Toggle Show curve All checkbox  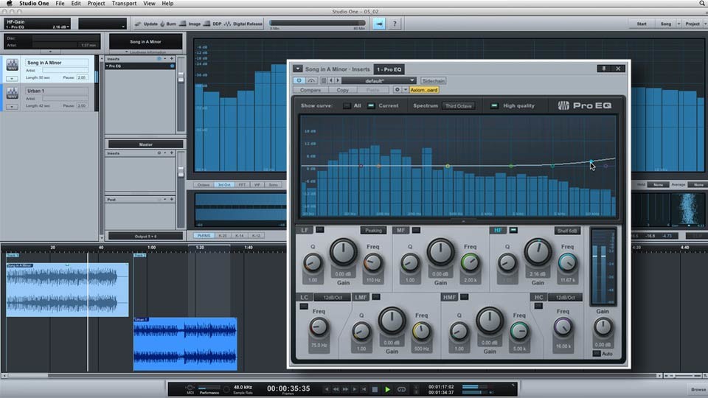click(x=347, y=105)
